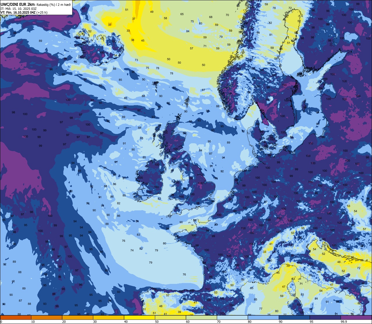Click the 'VT: Fim. 16.10.2025 04Z' line

pyautogui.click(x=18, y=12)
